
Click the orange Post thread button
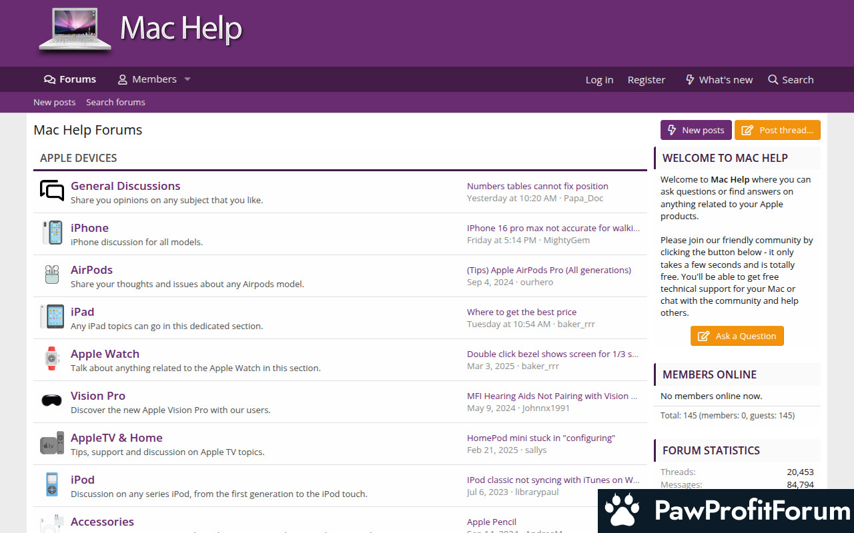pyautogui.click(x=777, y=130)
